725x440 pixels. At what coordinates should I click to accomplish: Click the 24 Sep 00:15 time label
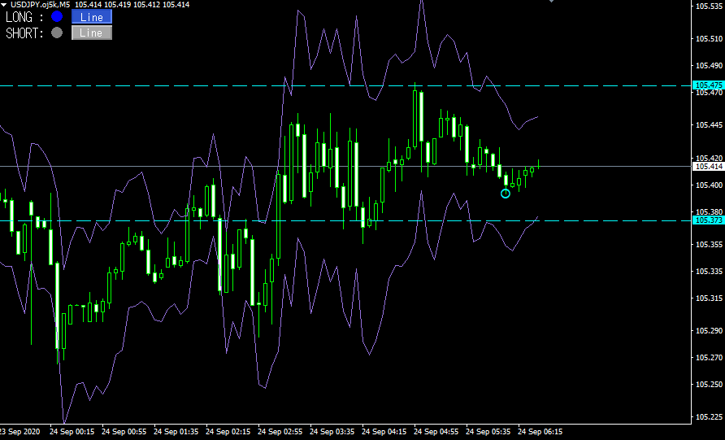[x=72, y=432]
